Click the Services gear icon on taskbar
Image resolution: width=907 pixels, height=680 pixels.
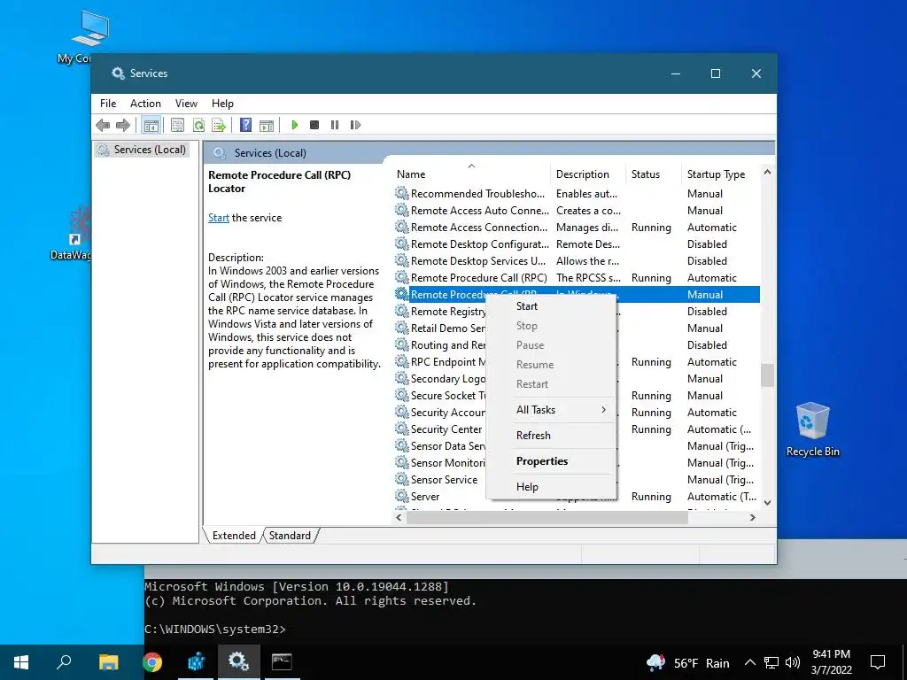point(238,662)
